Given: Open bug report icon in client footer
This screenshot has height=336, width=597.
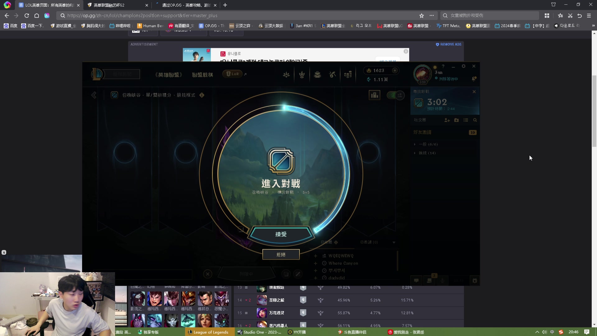Looking at the screenshot, I should (x=474, y=281).
